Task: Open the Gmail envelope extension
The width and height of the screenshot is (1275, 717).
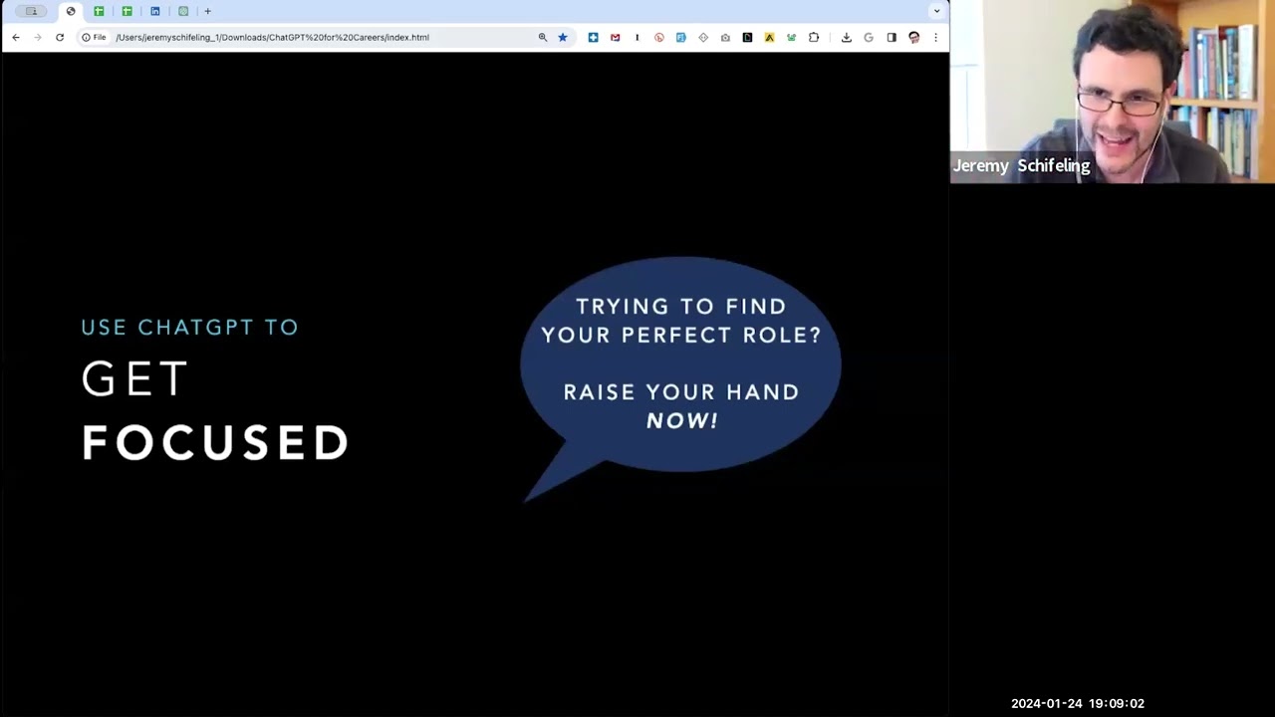Action: pyautogui.click(x=615, y=37)
